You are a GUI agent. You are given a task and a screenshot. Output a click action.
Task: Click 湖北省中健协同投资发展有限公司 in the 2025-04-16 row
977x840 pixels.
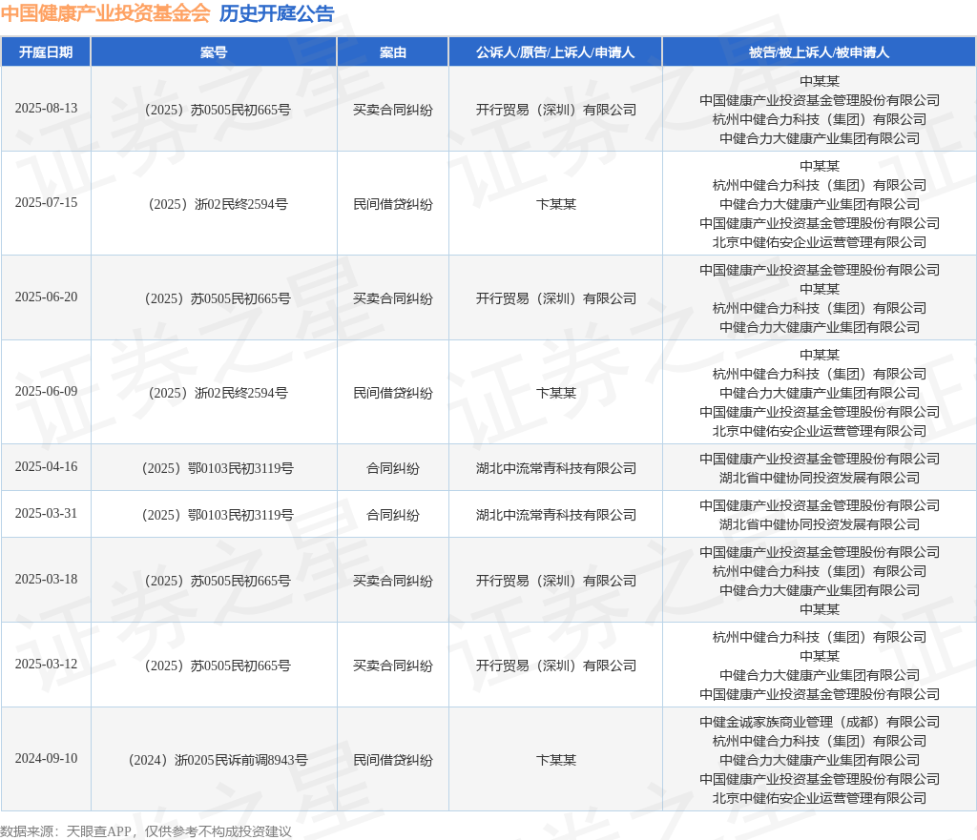tap(820, 479)
